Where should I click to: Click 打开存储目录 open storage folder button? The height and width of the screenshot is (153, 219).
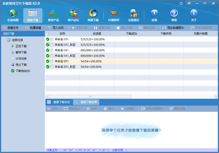[201, 28]
